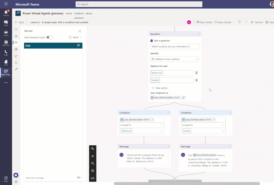The image size is (274, 185).
Task: Zoom in on the authoring canvas
Action: pyautogui.click(x=93, y=149)
